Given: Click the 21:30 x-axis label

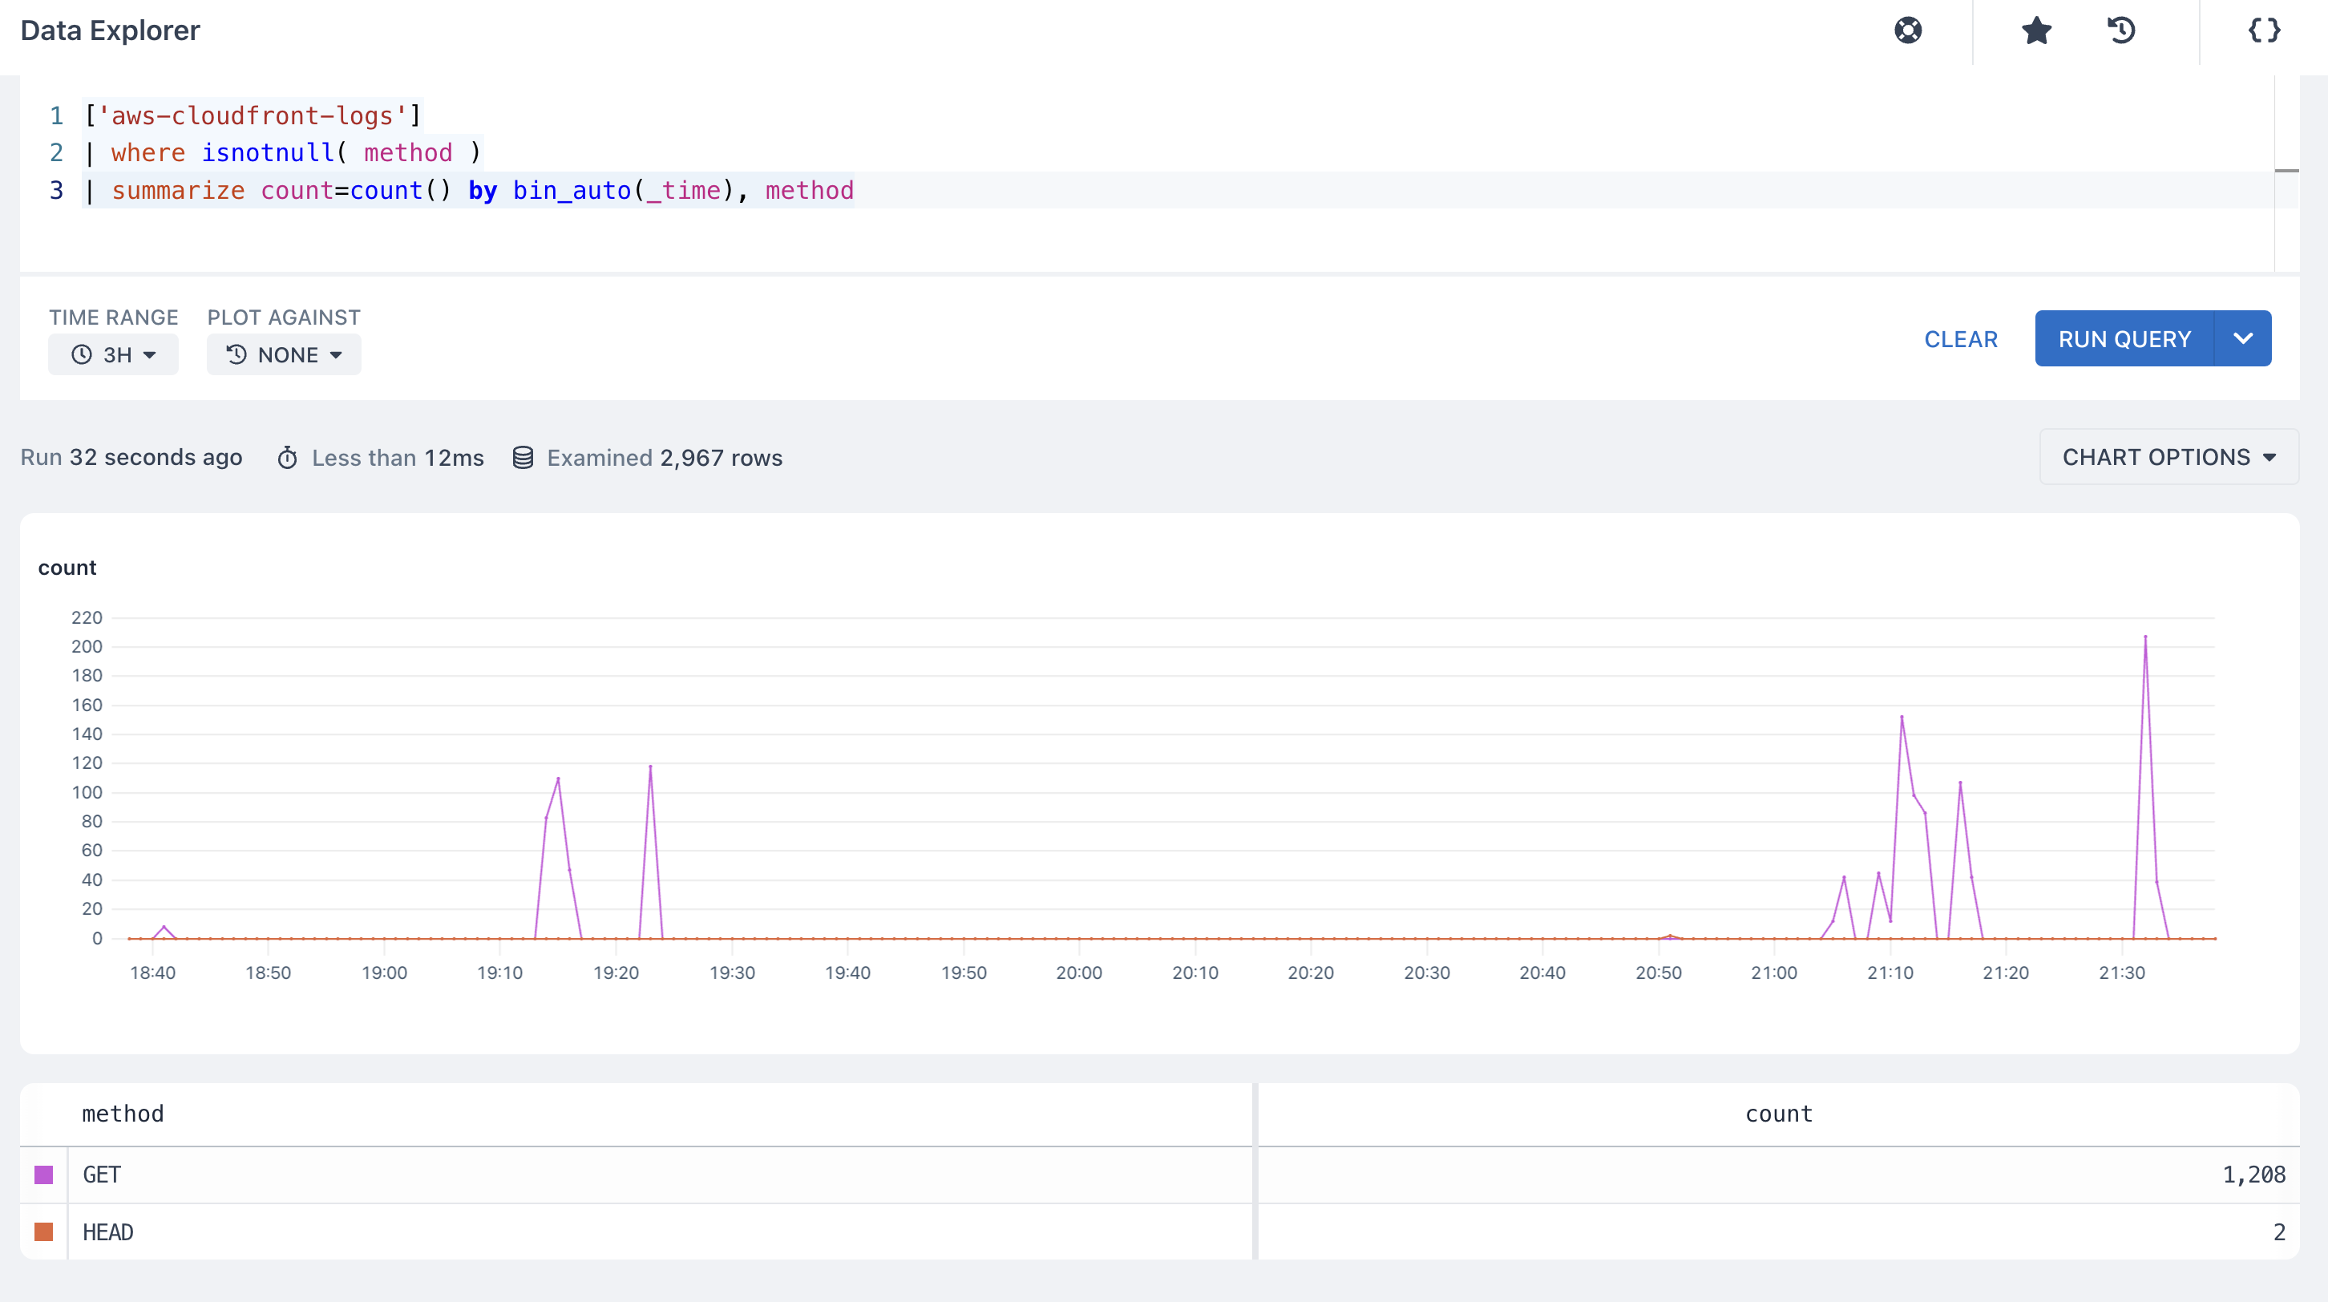Looking at the screenshot, I should 2121,973.
